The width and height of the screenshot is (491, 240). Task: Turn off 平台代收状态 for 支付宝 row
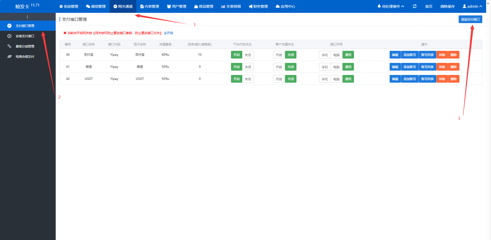pyautogui.click(x=248, y=55)
